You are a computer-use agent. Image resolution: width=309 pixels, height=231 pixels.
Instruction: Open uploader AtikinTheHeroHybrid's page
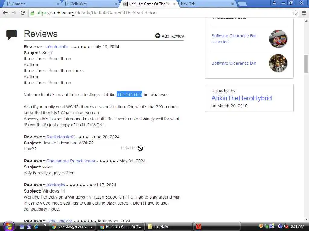[x=242, y=98]
